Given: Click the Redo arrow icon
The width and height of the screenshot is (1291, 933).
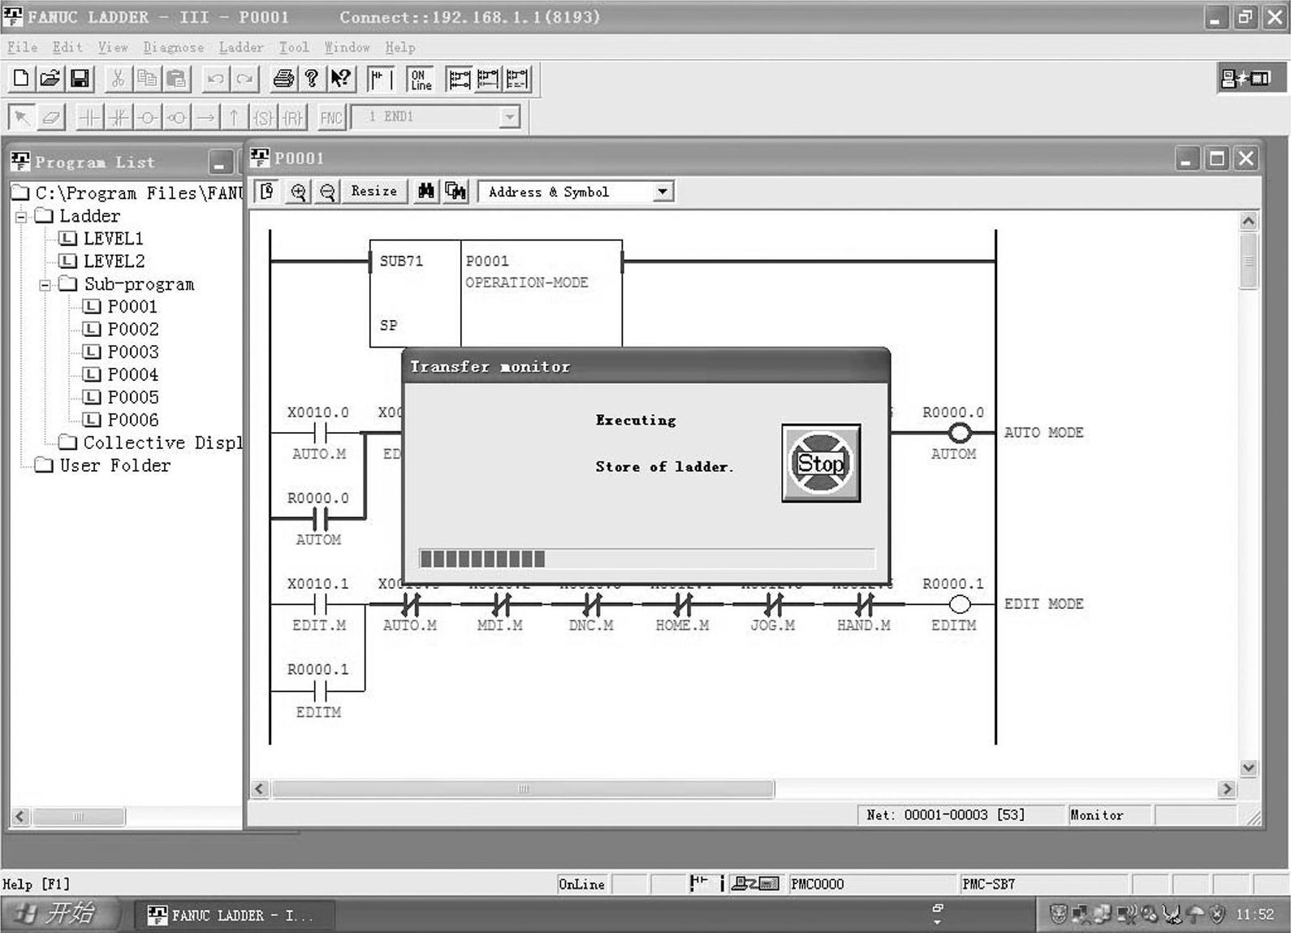Looking at the screenshot, I should click(x=244, y=79).
